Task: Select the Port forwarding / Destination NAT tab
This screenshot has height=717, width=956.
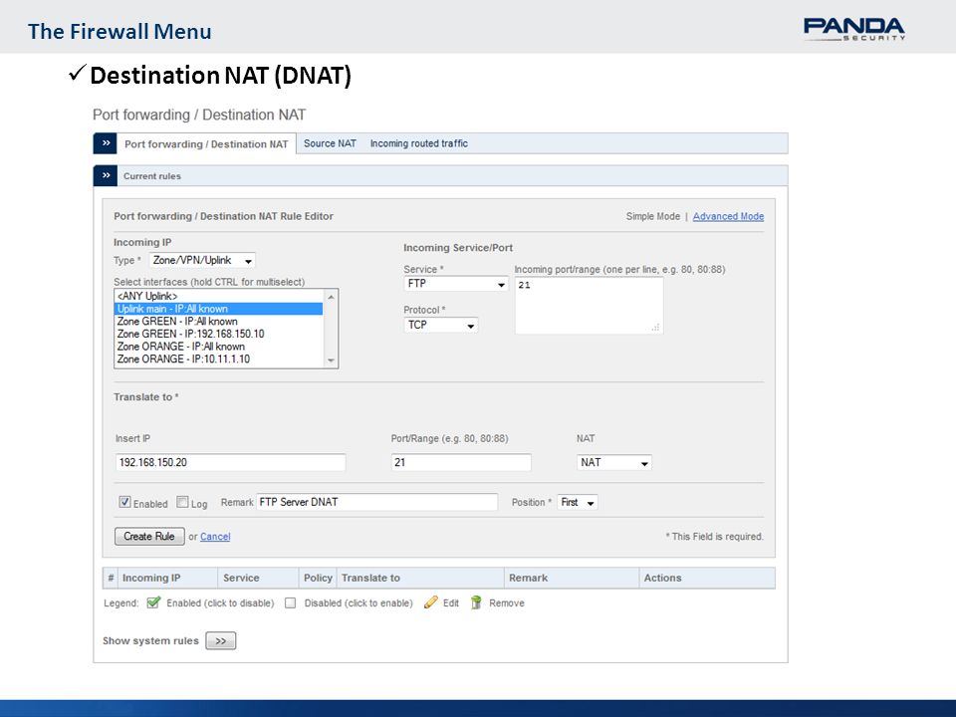Action: (x=206, y=143)
